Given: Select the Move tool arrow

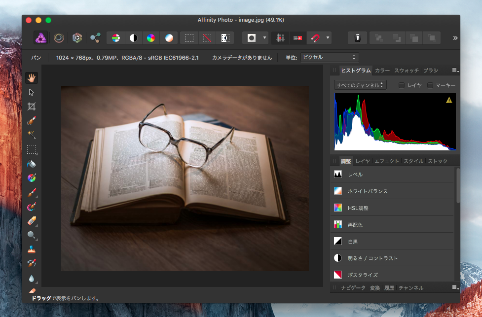Looking at the screenshot, I should click(32, 92).
